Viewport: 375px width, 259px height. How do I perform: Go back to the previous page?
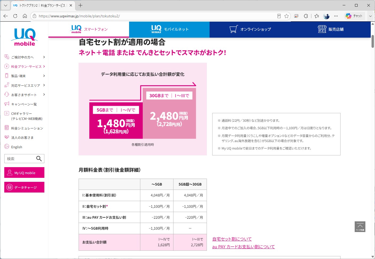pos(6,16)
